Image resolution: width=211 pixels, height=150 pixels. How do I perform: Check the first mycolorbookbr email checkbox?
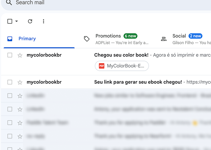tap(10, 55)
